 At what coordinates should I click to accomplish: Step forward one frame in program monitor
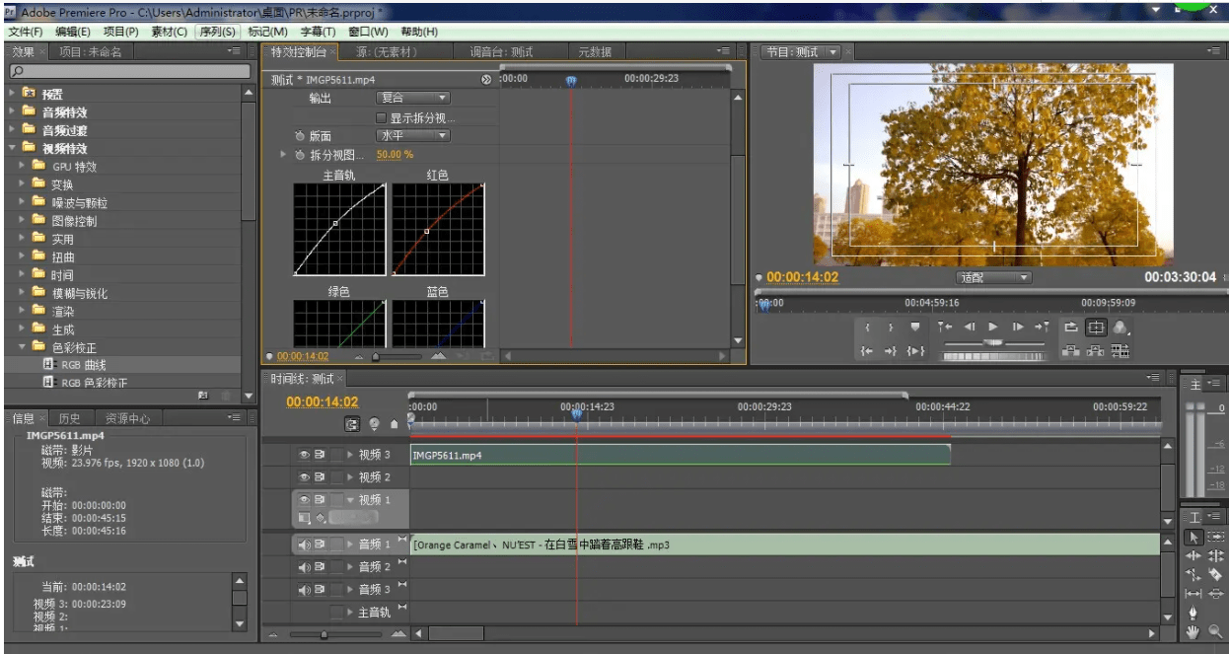click(x=1018, y=327)
